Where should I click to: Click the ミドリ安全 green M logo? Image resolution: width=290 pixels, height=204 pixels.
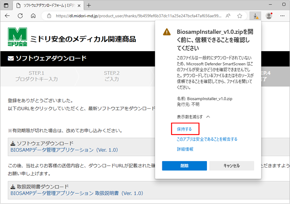point(17,37)
